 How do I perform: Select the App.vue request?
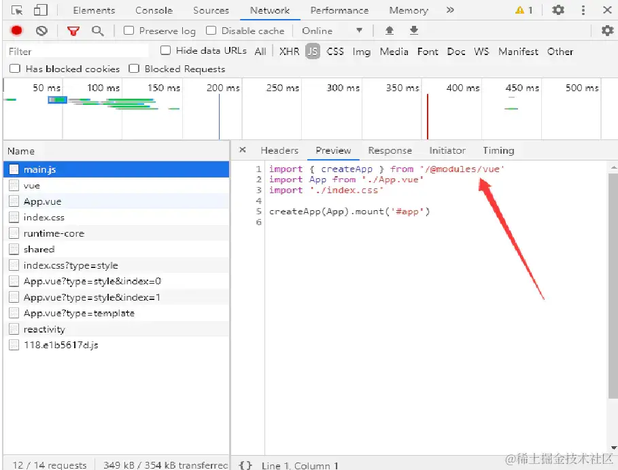click(116, 201)
